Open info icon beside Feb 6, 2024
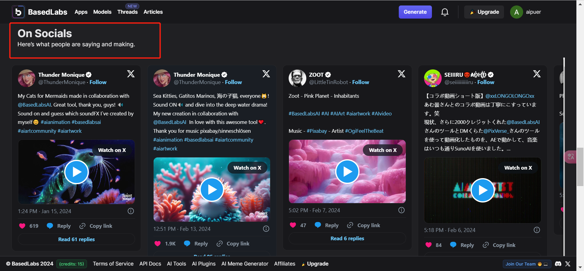The width and height of the screenshot is (584, 271). point(537,230)
